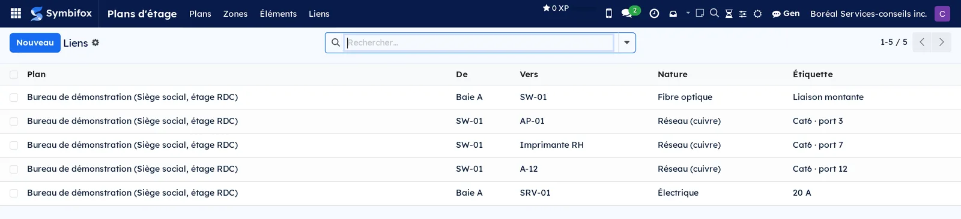Expand the small caret next to the tray icon

click(688, 13)
